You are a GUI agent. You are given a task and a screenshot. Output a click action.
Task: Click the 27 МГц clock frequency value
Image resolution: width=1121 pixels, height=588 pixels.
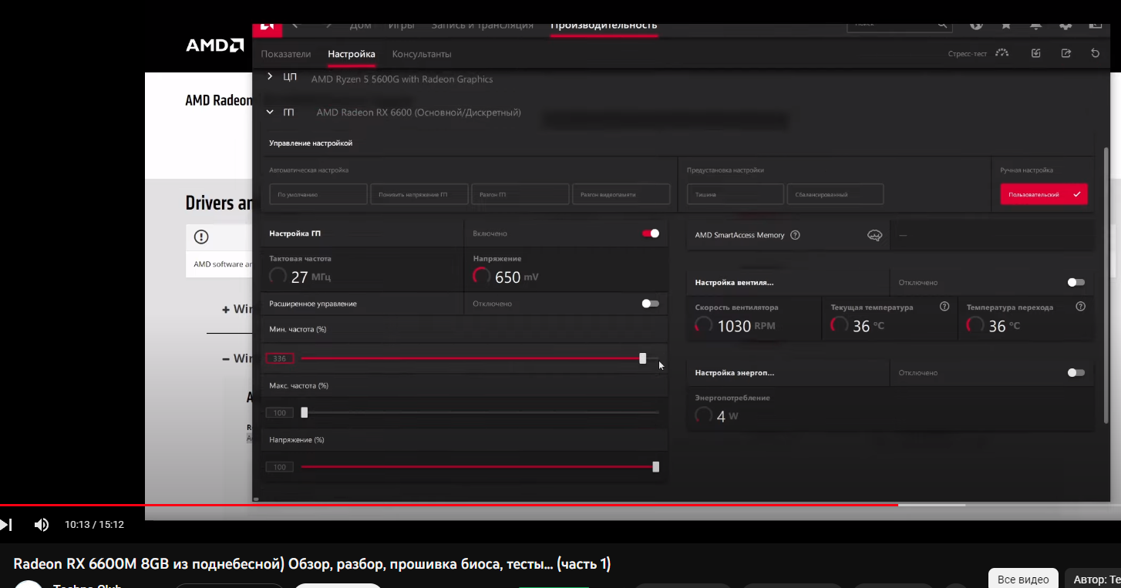click(x=311, y=277)
